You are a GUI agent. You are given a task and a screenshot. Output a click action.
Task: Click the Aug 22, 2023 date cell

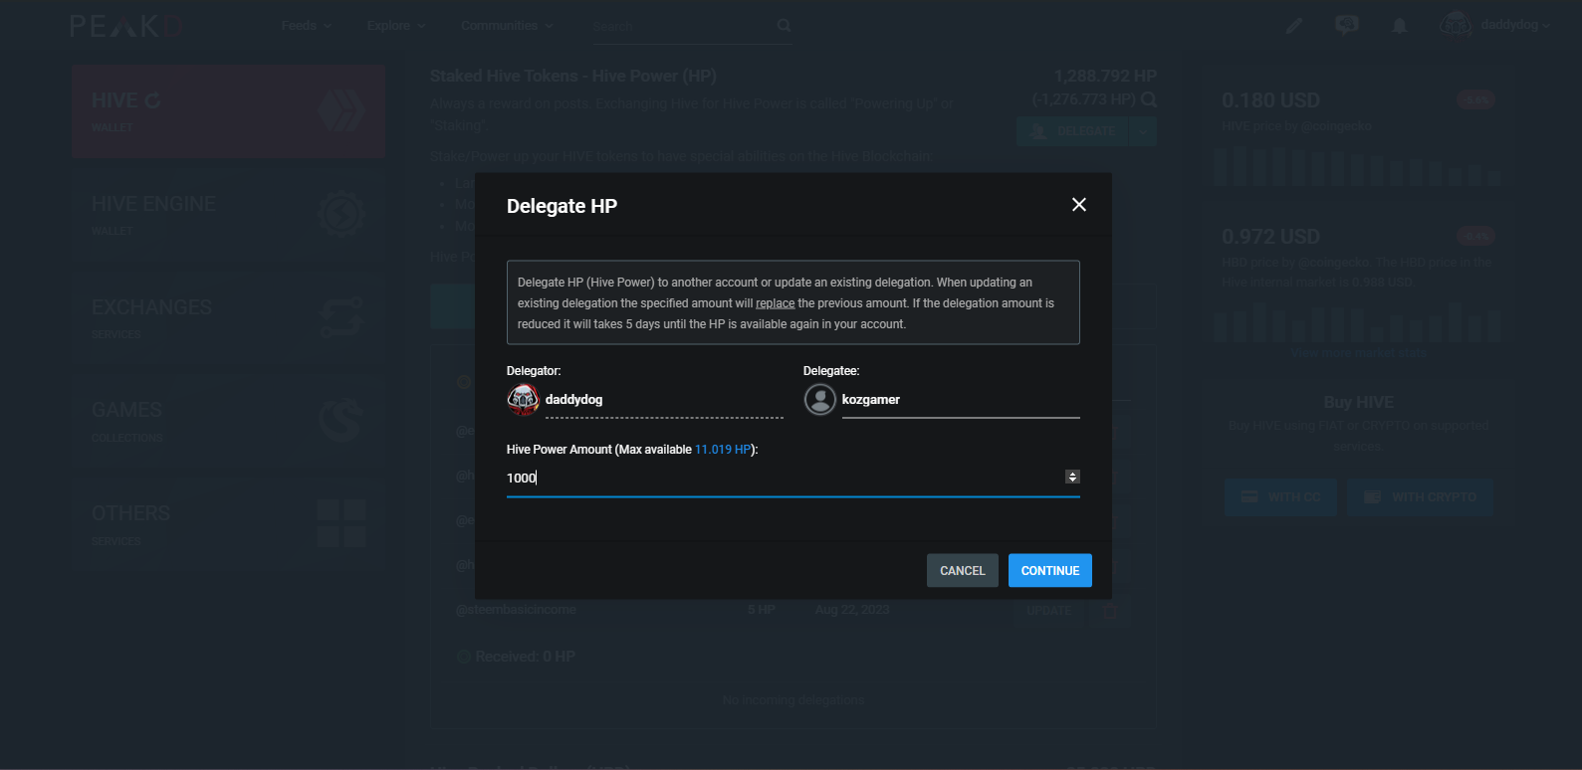[852, 610]
